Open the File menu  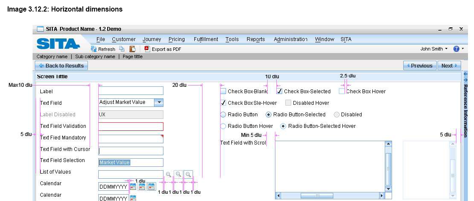[x=101, y=39]
